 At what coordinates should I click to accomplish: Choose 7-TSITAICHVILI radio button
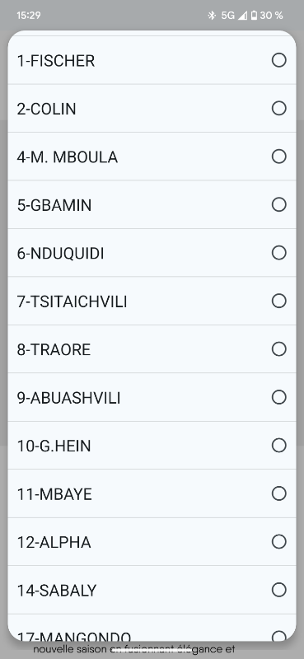coord(278,301)
